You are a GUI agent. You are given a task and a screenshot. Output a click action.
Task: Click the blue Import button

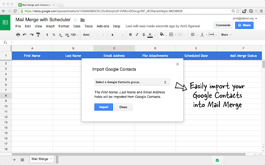[x=104, y=107]
